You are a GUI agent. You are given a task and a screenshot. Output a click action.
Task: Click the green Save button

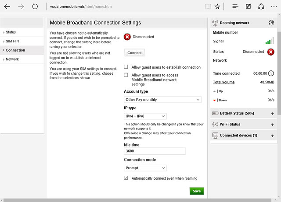tap(196, 191)
